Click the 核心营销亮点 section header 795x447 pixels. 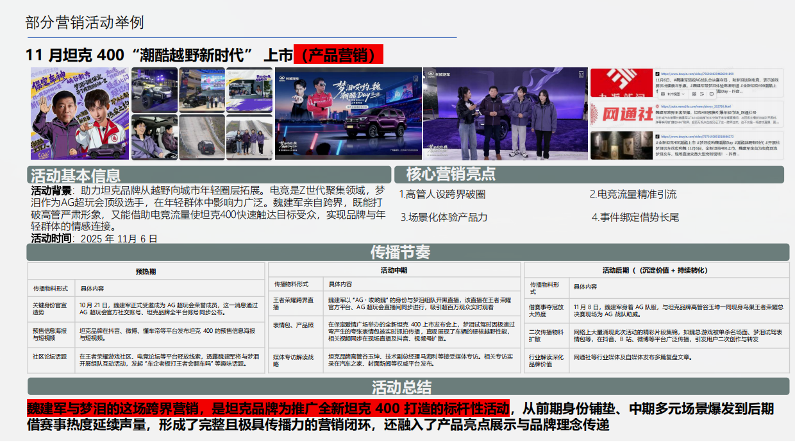[x=589, y=174]
